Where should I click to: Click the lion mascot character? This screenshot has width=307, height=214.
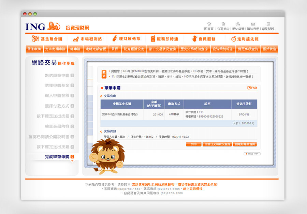pyautogui.click(x=107, y=156)
